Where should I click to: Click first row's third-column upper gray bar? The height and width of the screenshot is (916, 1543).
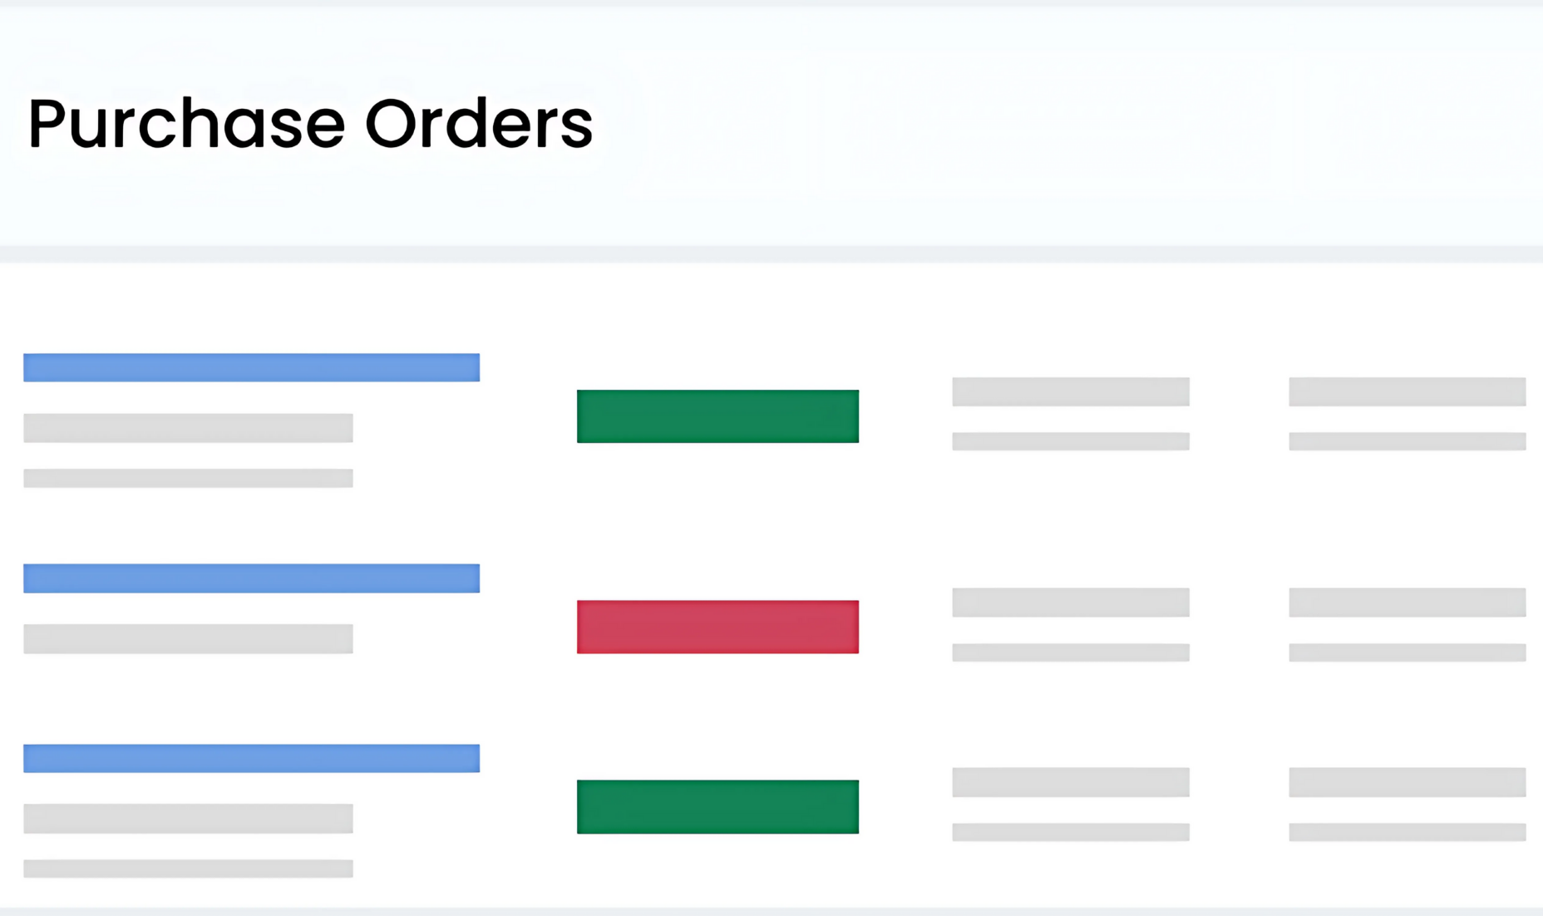(1071, 392)
